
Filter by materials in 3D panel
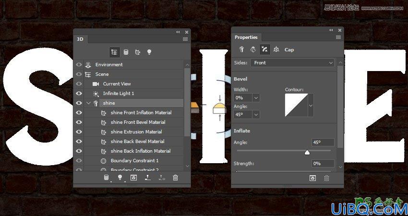[138, 52]
